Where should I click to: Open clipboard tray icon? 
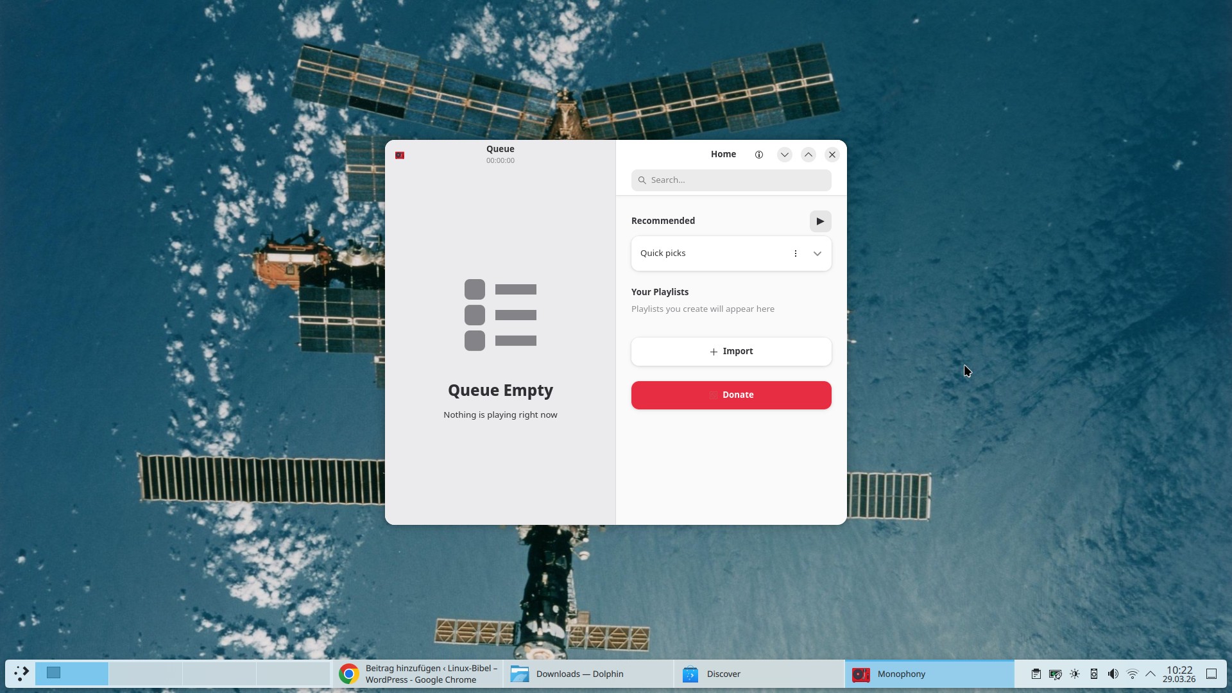1036,674
